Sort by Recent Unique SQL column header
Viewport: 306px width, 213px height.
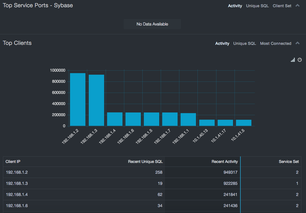(x=145, y=162)
